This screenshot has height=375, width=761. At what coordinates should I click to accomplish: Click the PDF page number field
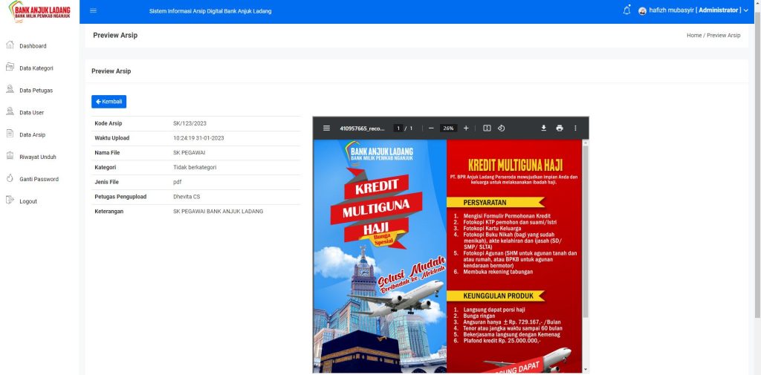pos(398,128)
